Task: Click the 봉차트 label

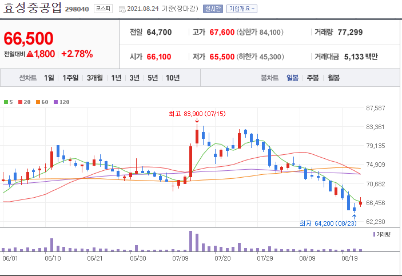Action: [270, 78]
